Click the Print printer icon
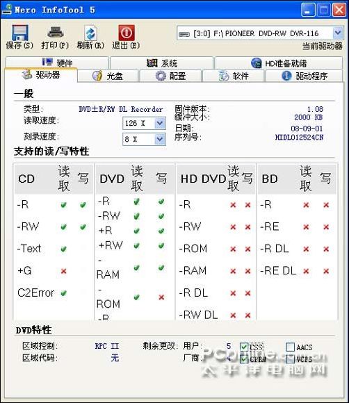 pyautogui.click(x=55, y=33)
